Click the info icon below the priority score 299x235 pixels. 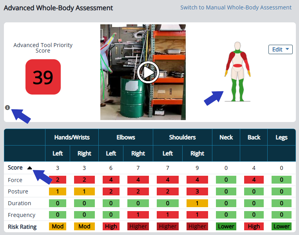coord(7,107)
